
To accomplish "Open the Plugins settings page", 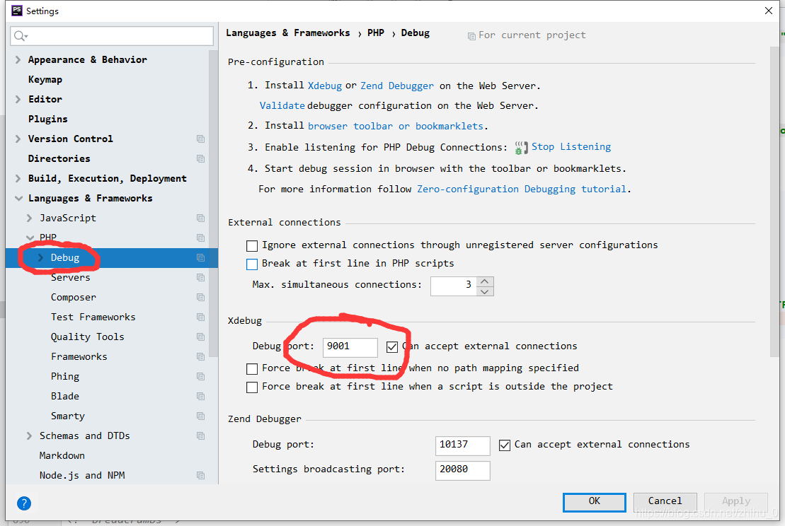I will pos(47,119).
